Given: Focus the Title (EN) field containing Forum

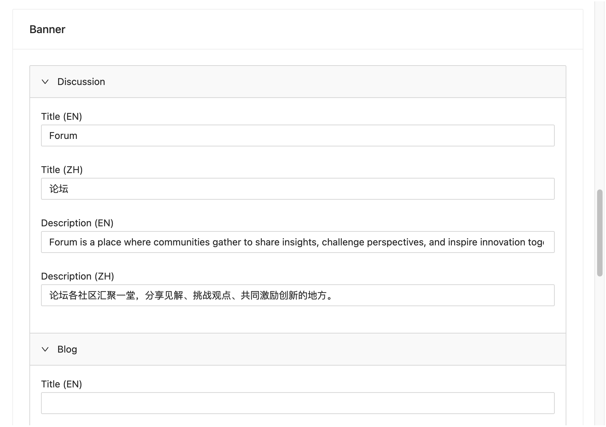Looking at the screenshot, I should point(297,136).
